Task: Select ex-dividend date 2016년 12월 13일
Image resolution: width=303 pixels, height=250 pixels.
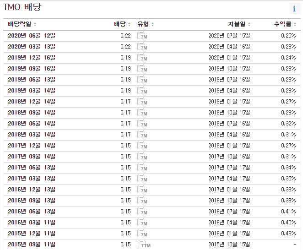Action: coord(32,190)
